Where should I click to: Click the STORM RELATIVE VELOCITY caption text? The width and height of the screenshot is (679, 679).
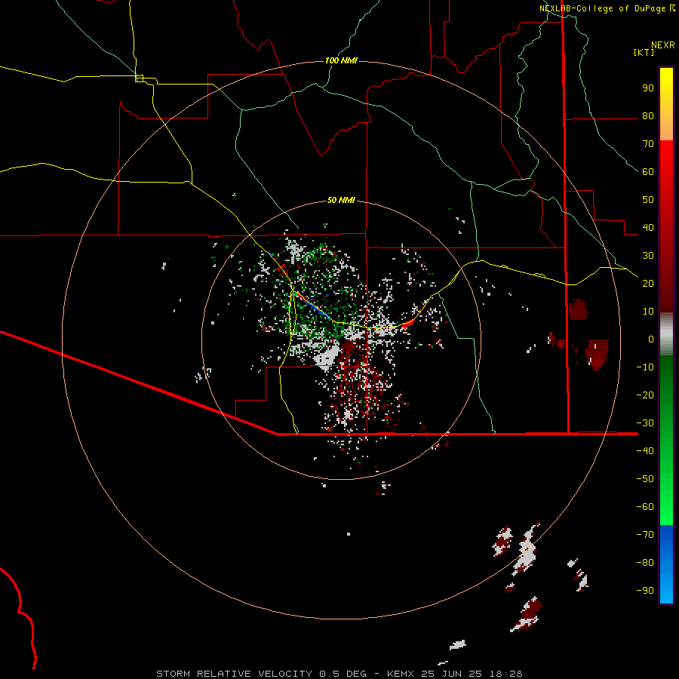[234, 674]
